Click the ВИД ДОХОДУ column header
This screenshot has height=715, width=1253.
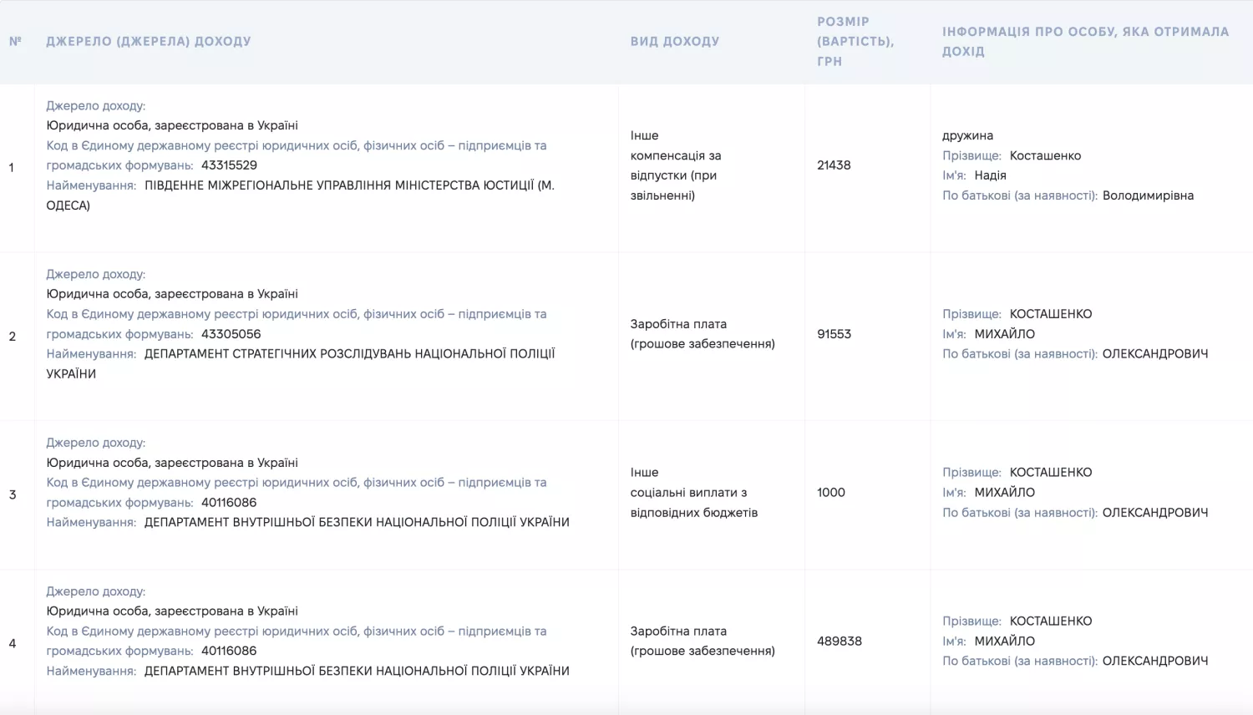(x=675, y=41)
